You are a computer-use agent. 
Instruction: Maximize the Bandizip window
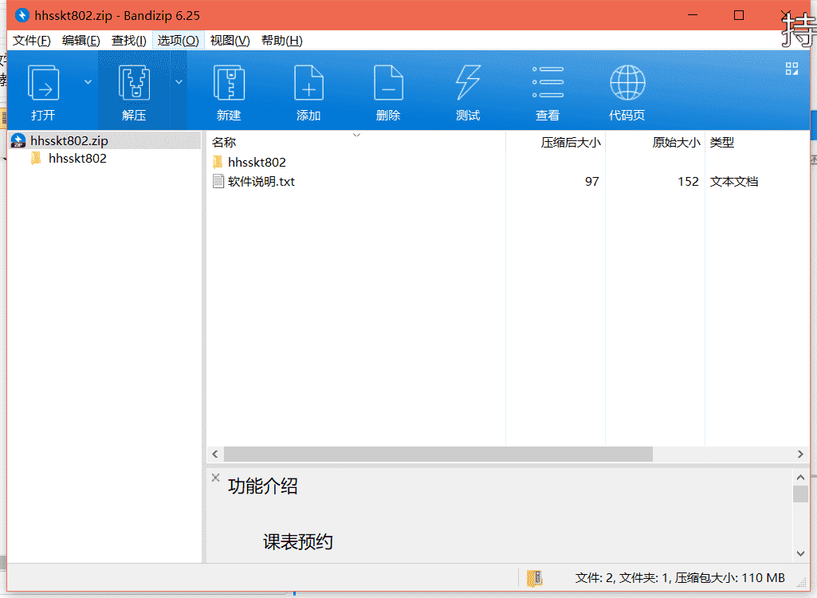tap(738, 15)
